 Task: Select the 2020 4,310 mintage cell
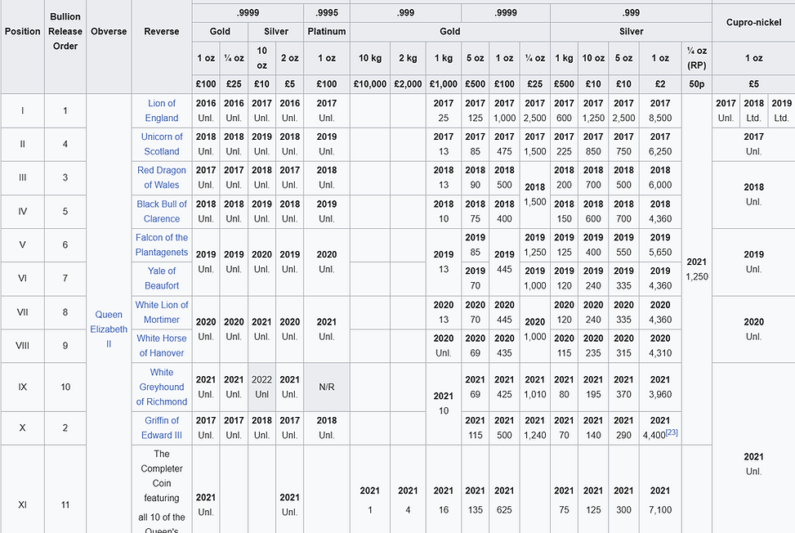[660, 346]
